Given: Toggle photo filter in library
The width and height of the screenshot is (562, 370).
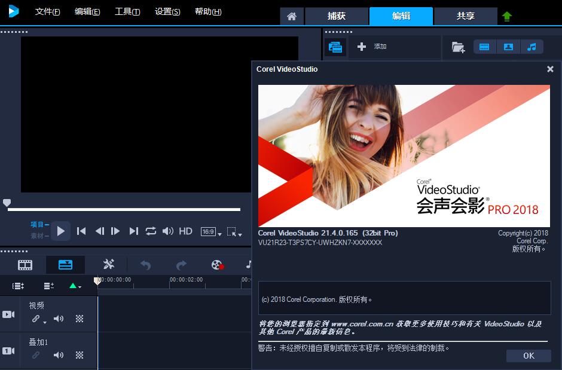Looking at the screenshot, I should tap(508, 47).
